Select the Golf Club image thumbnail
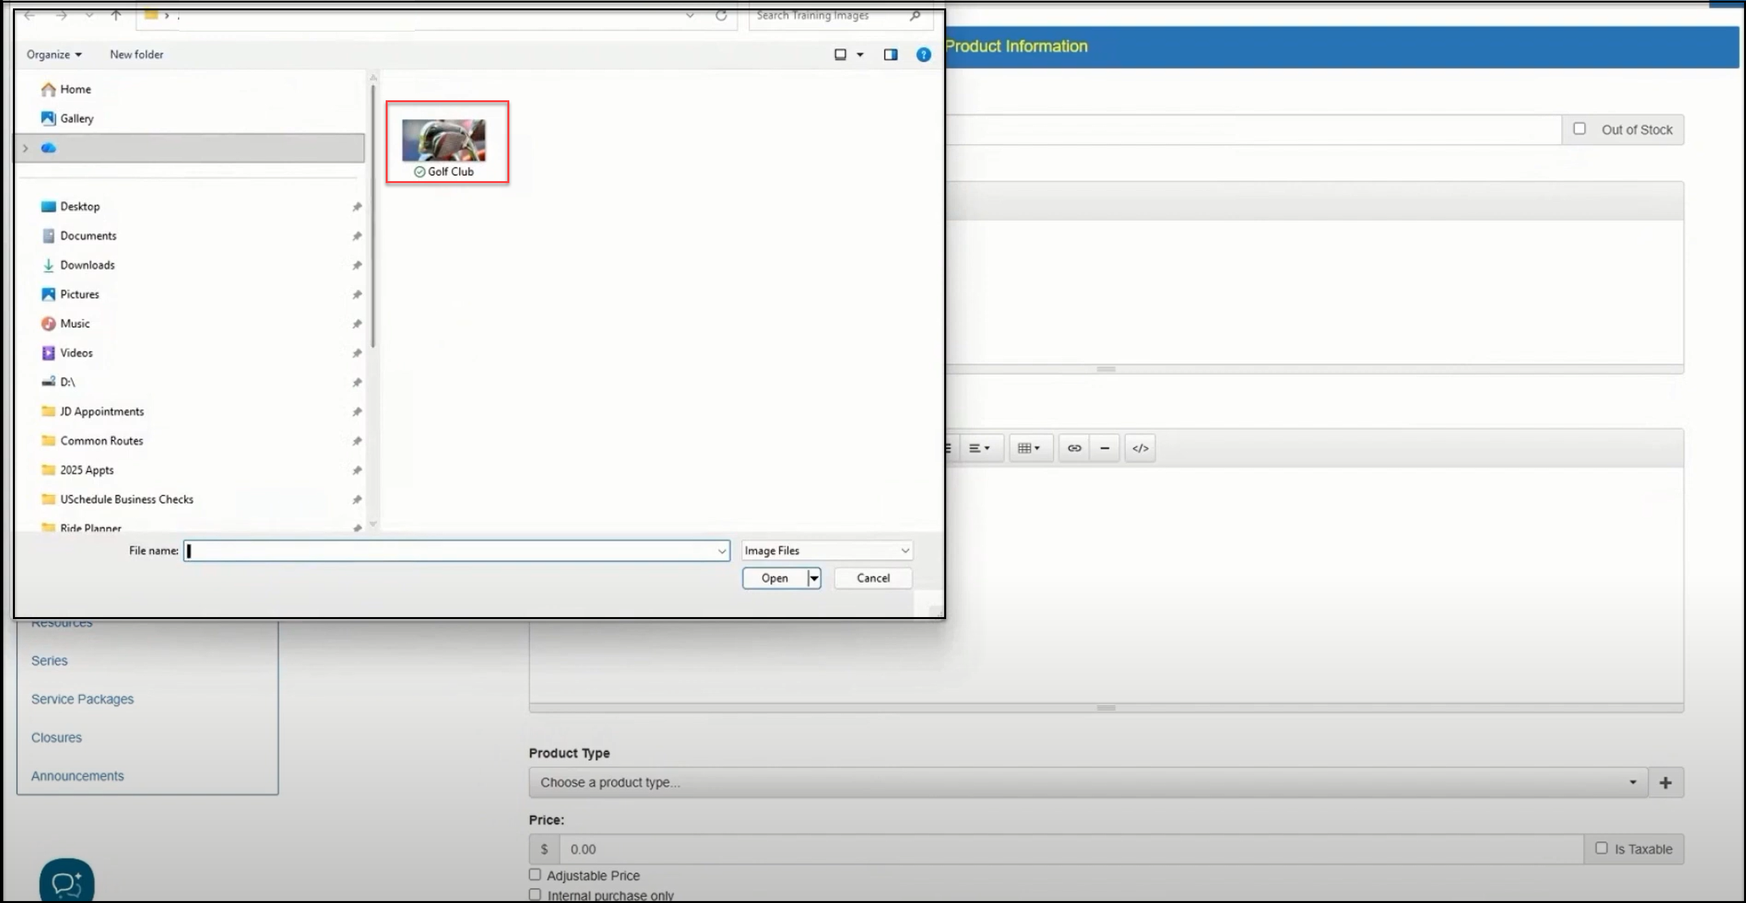The height and width of the screenshot is (903, 1746). pyautogui.click(x=445, y=142)
